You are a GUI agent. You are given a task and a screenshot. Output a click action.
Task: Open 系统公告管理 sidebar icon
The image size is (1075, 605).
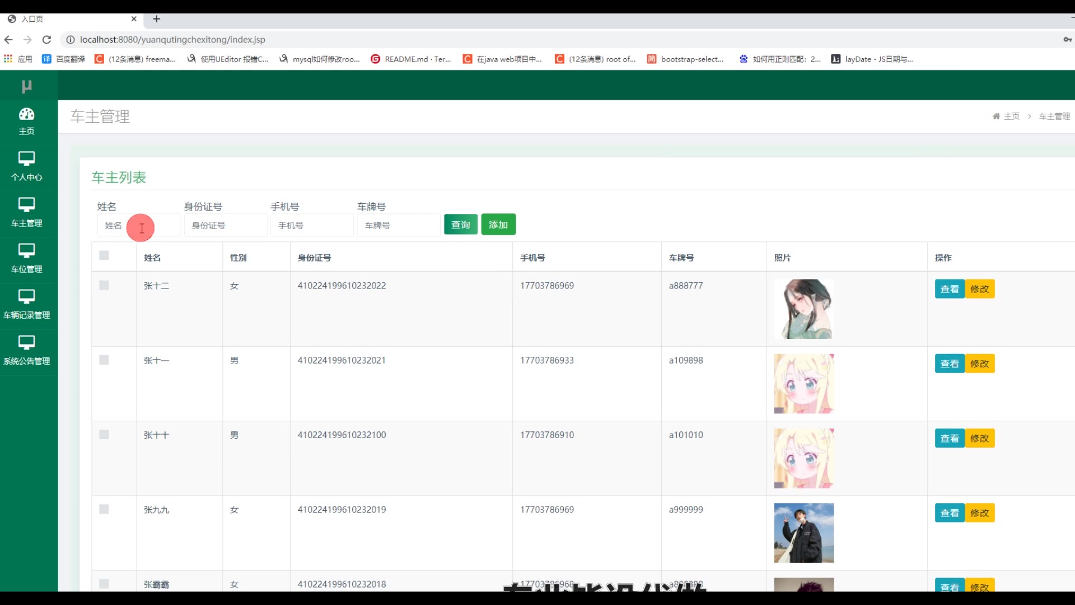pos(26,342)
